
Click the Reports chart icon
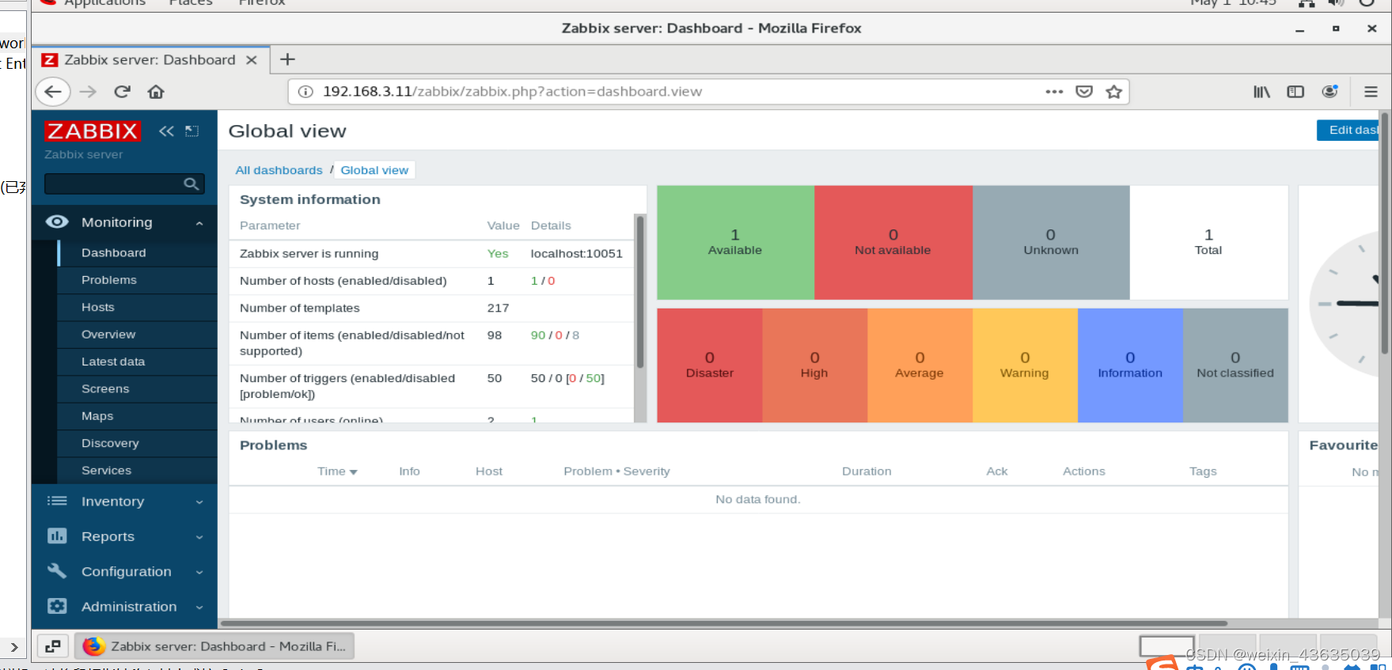[x=57, y=536]
